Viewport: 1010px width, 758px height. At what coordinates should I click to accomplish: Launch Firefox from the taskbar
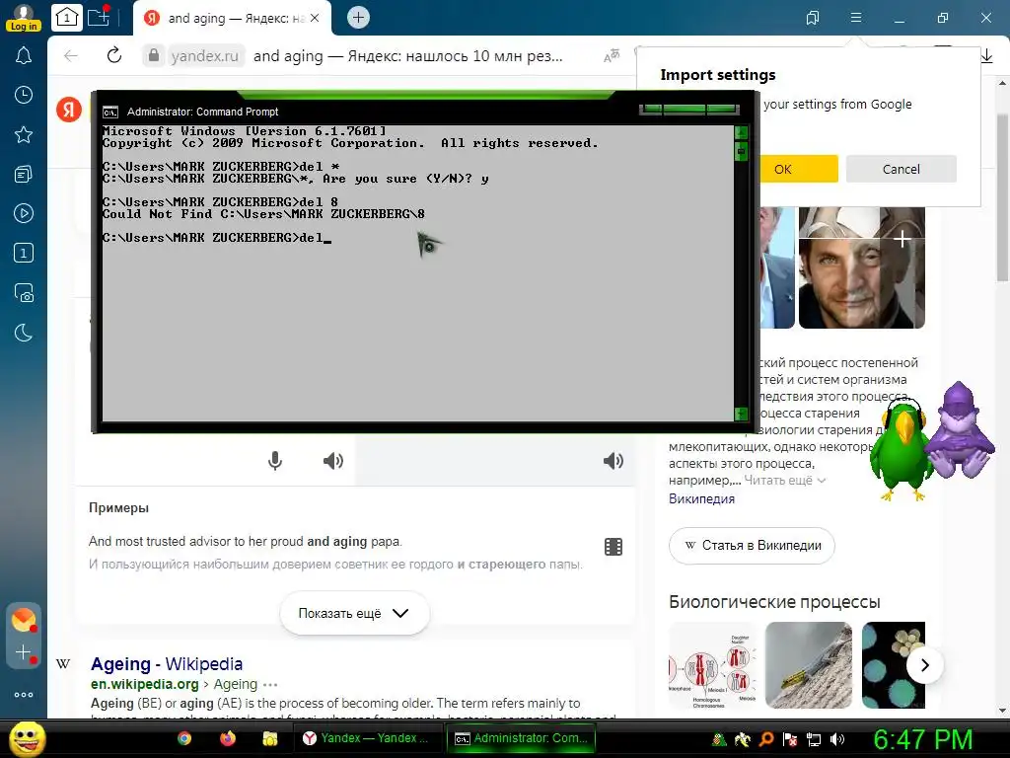[228, 738]
